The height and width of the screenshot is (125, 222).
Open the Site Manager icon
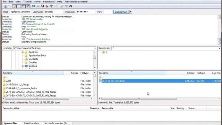[x=6, y=6]
